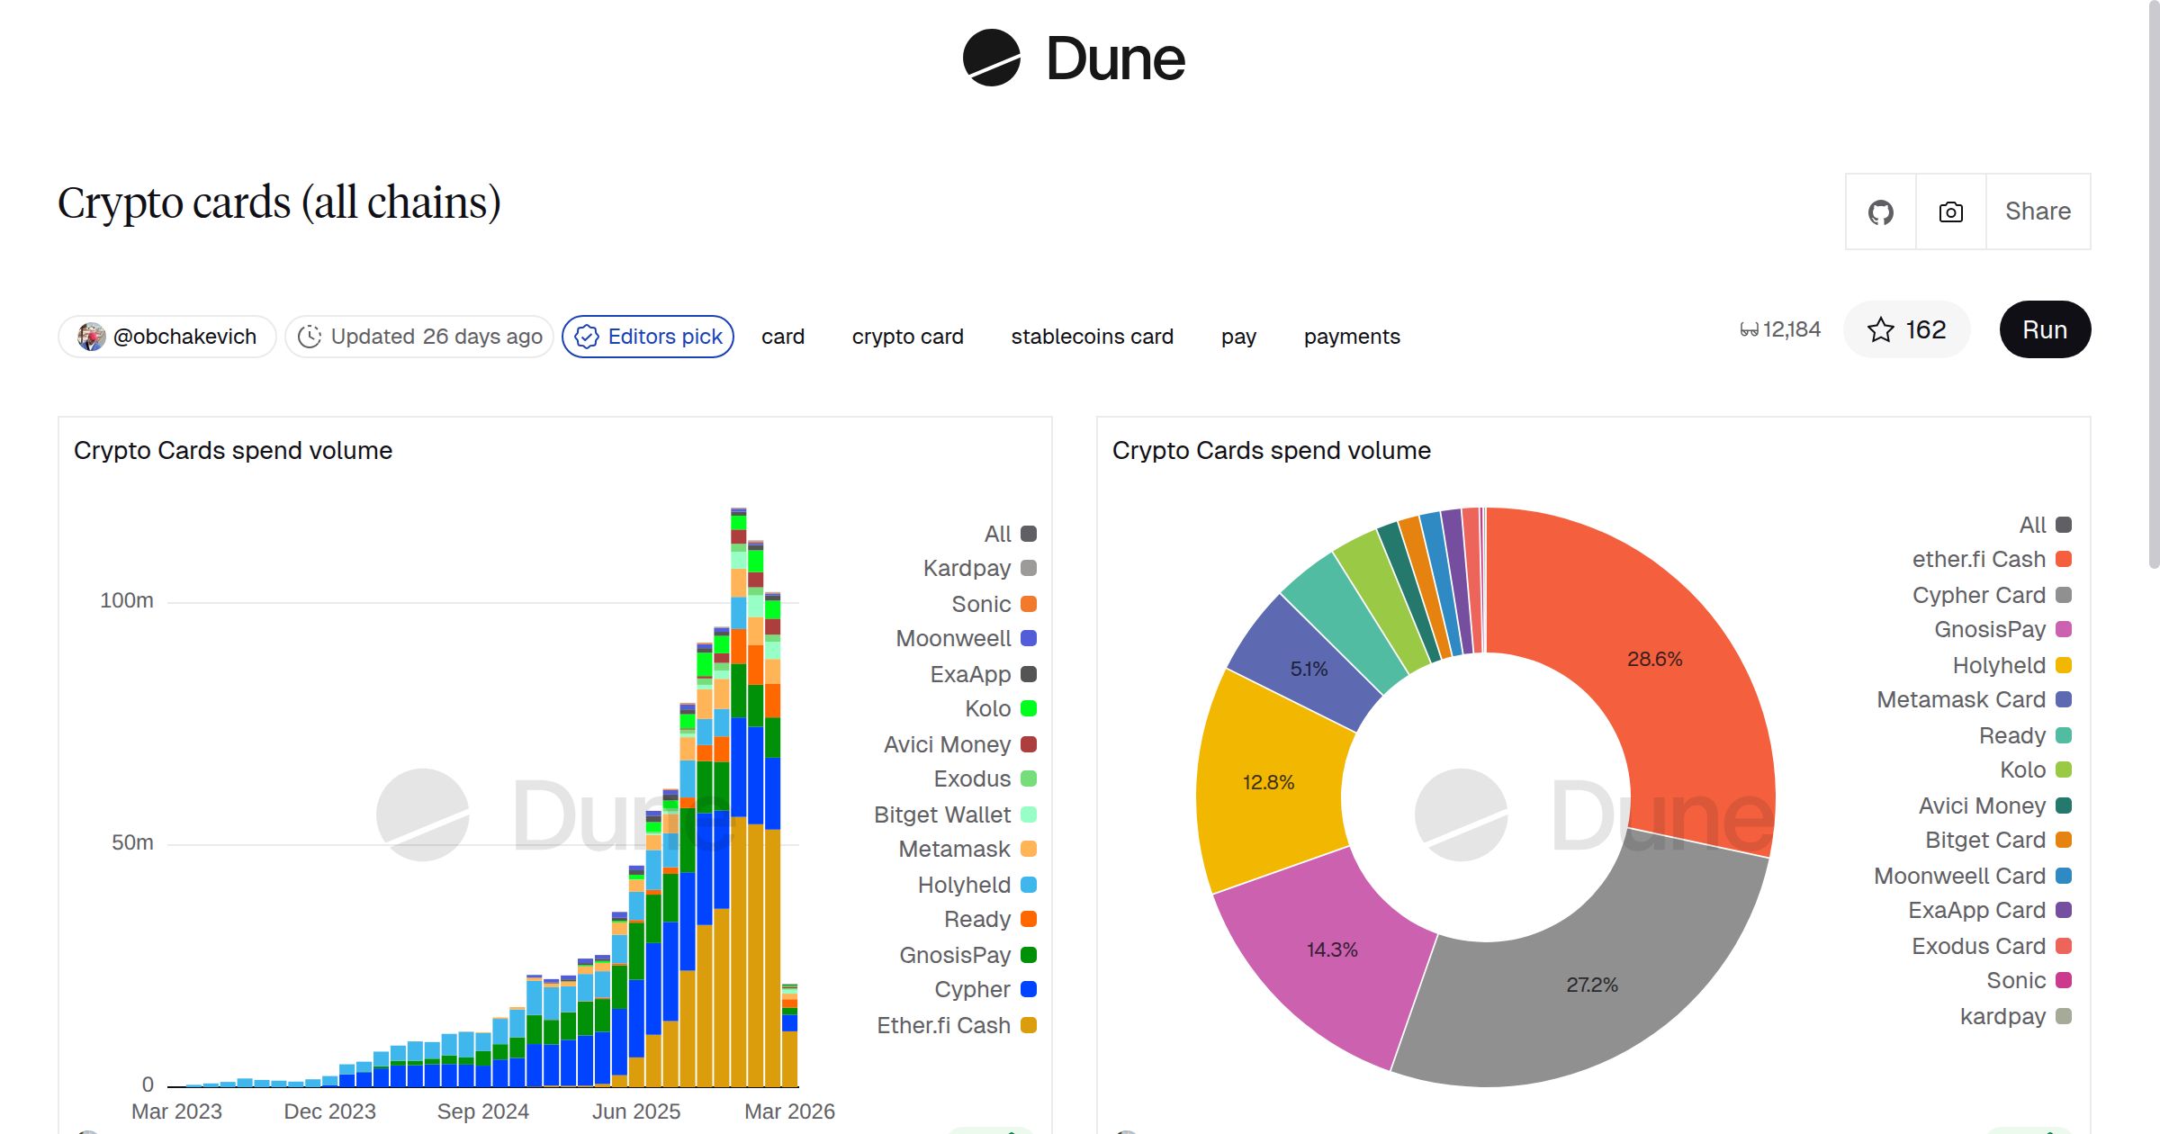Star the dashboard via the star icon

[1880, 330]
